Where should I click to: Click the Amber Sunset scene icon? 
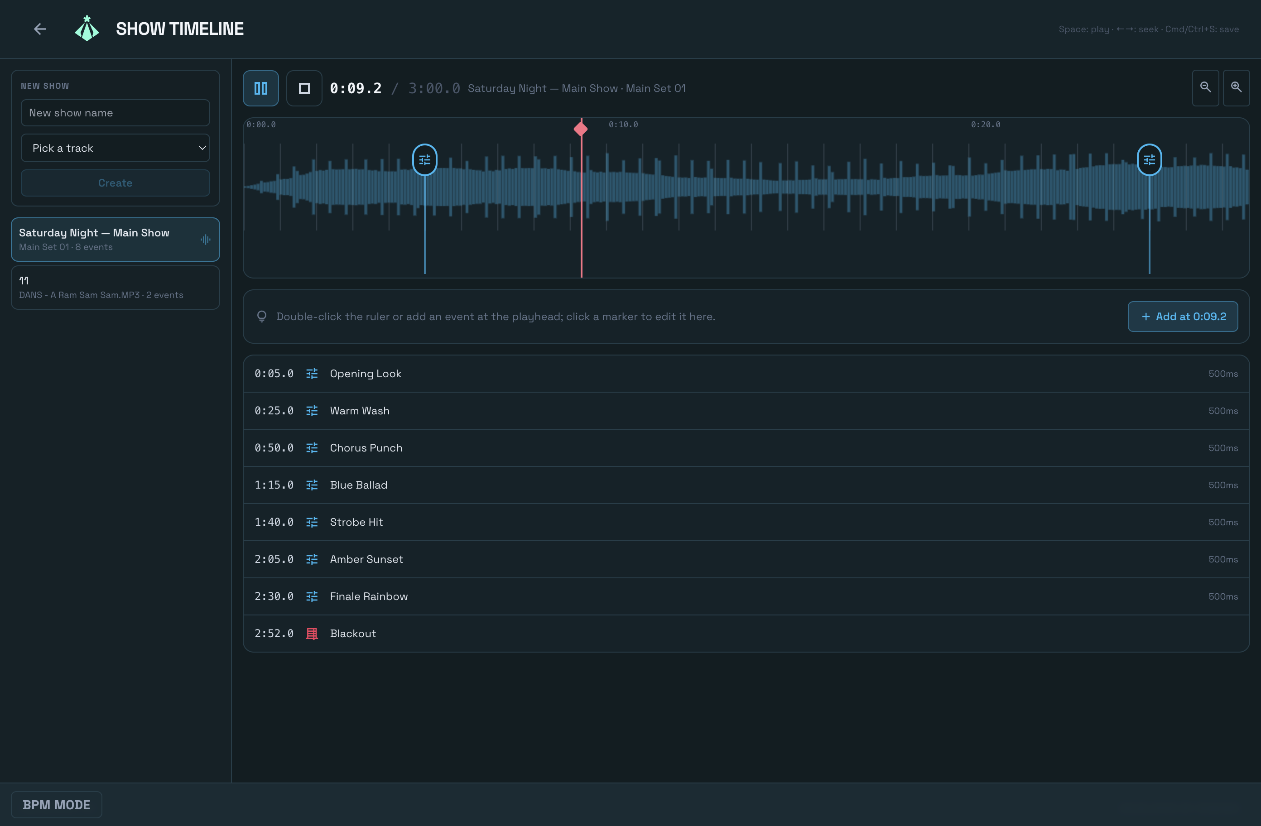(x=312, y=559)
